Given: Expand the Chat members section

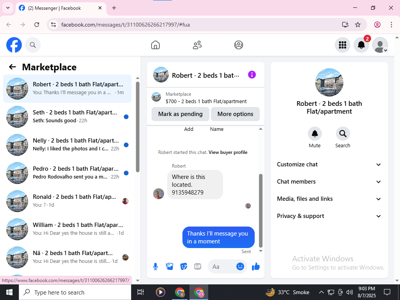Looking at the screenshot, I should click(329, 182).
